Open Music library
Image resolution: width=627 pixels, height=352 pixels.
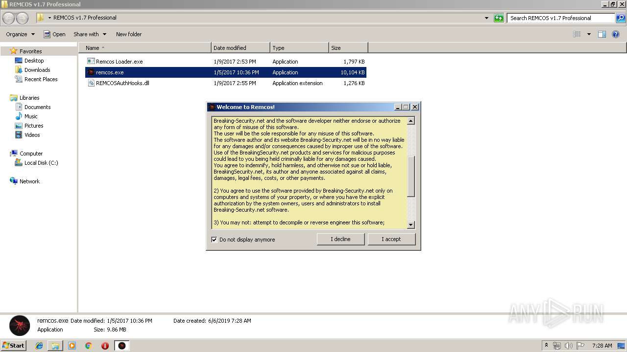[31, 116]
